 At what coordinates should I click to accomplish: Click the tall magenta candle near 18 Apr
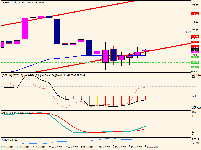pyautogui.click(x=25, y=28)
